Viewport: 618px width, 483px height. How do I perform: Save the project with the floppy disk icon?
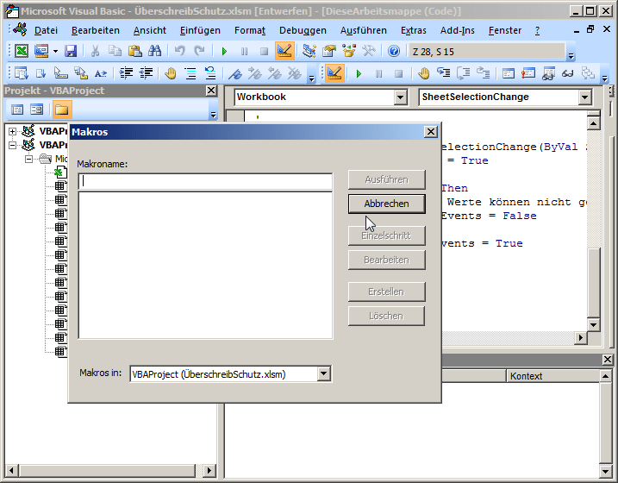[71, 51]
